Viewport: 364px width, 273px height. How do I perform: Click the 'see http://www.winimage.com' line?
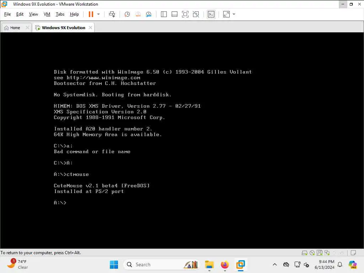[97, 78]
